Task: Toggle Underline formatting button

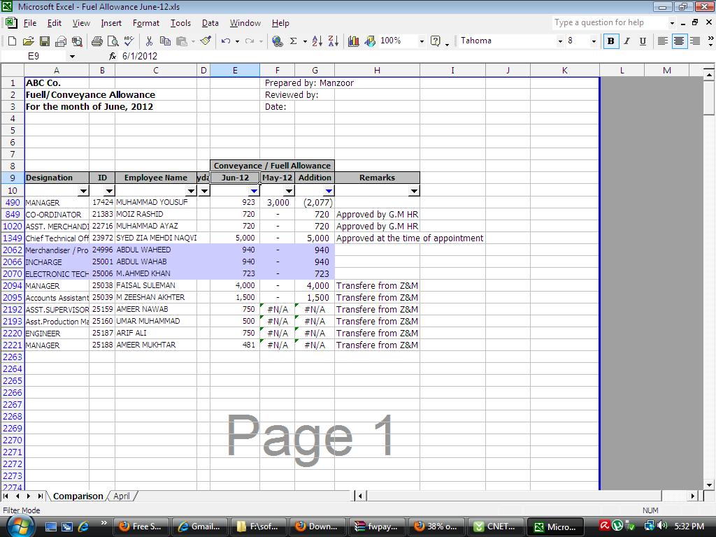Action: coord(643,41)
